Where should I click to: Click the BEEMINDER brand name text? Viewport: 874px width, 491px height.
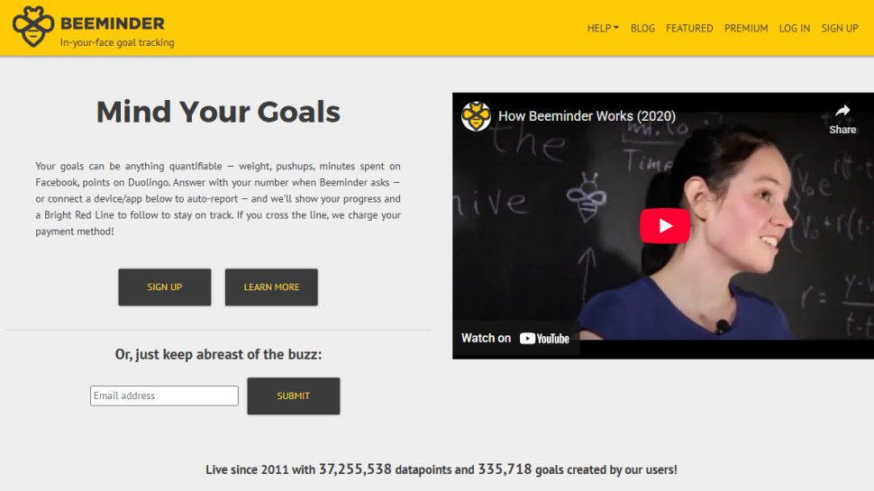(112, 23)
